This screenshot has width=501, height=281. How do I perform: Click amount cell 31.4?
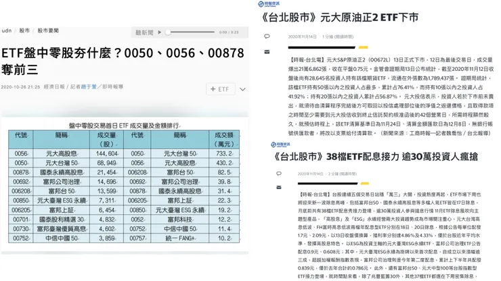click(224, 191)
